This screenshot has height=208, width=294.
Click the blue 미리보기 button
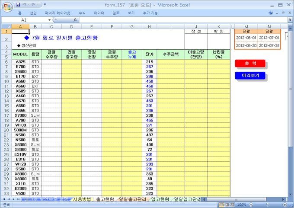tap(250, 76)
